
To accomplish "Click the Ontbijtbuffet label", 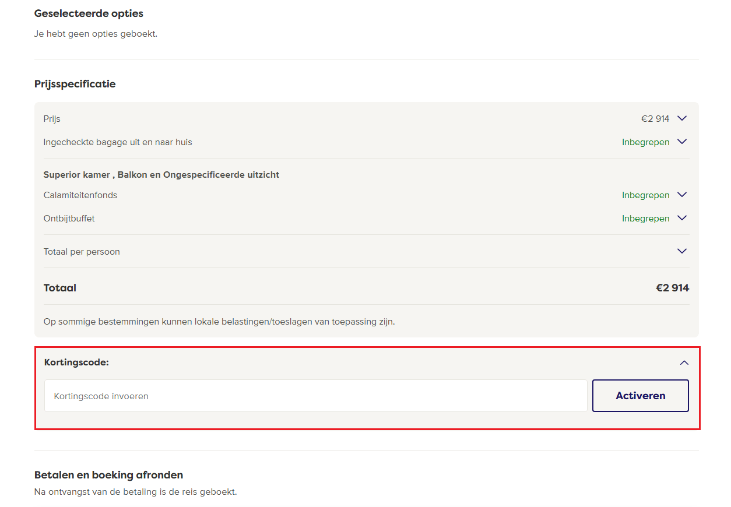I will click(x=69, y=219).
